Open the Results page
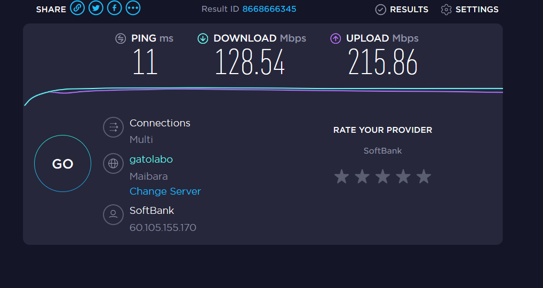The image size is (543, 288). point(402,10)
